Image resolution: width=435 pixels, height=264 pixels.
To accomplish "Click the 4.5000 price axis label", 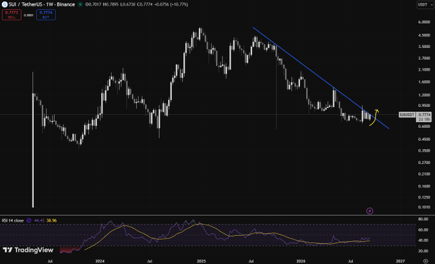I will [x=424, y=35].
